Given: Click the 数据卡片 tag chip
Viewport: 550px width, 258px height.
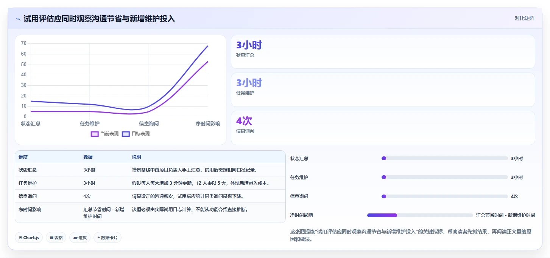Looking at the screenshot, I should 108,238.
